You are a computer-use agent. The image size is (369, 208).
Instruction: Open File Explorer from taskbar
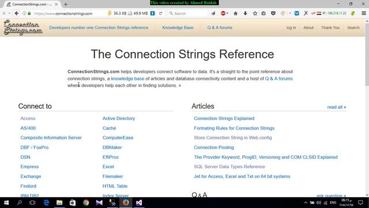(x=59, y=203)
